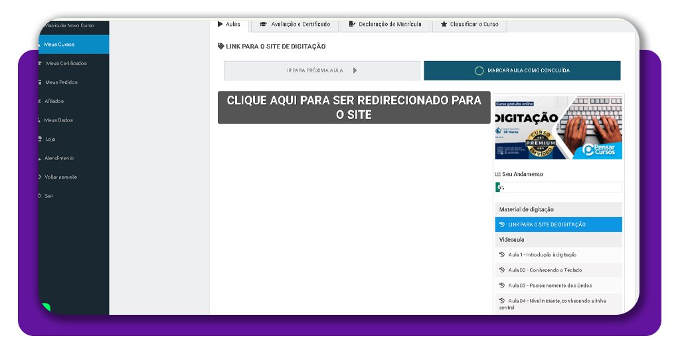Open Loja in sidebar
680x356 pixels.
pos(74,139)
